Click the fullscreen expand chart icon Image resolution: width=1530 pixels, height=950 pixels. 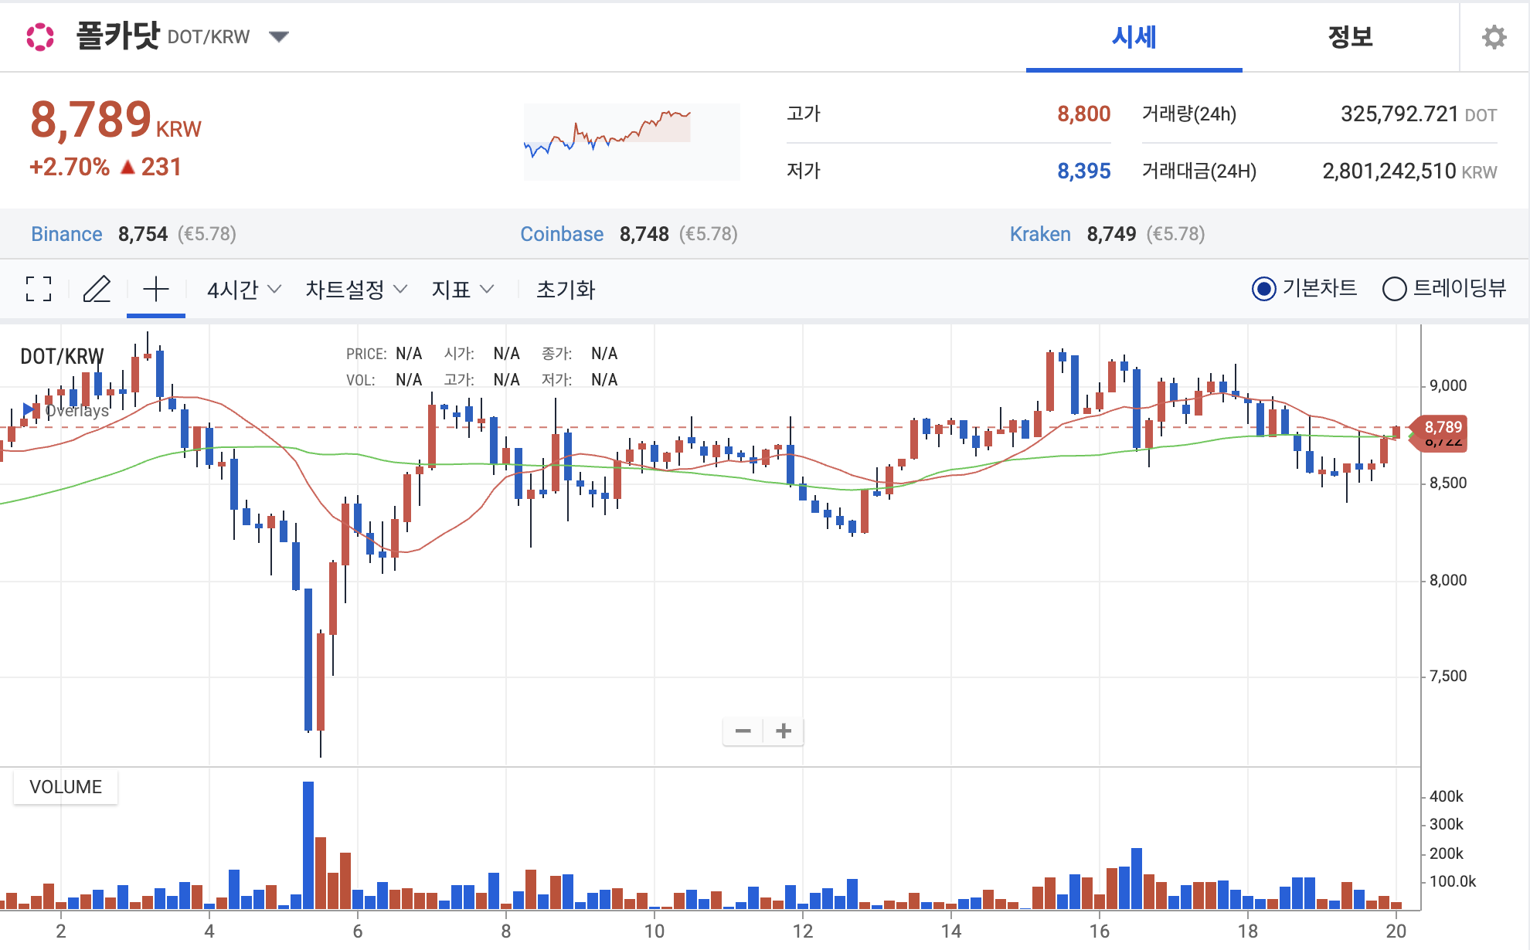tap(39, 289)
